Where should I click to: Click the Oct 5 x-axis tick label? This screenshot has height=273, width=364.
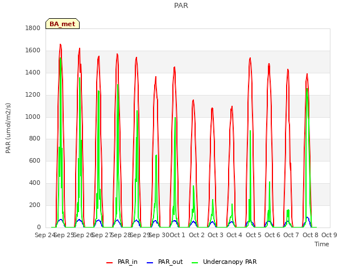point(253,235)
